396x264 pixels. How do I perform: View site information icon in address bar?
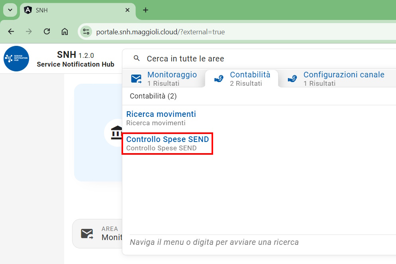coord(86,32)
